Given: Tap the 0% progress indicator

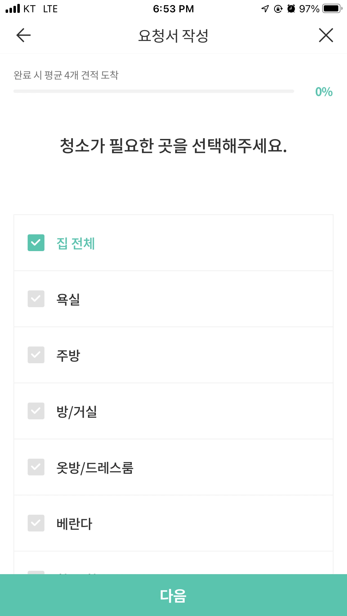Looking at the screenshot, I should [324, 92].
